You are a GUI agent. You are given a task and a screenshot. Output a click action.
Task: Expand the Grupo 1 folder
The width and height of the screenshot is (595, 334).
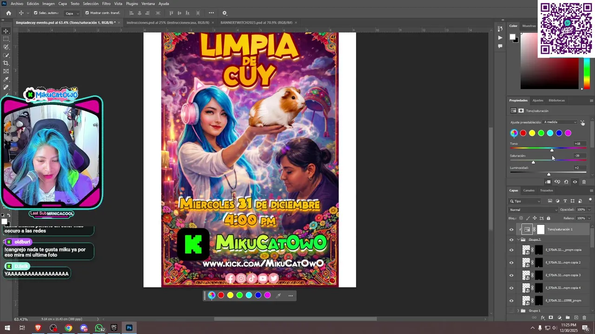point(518,311)
